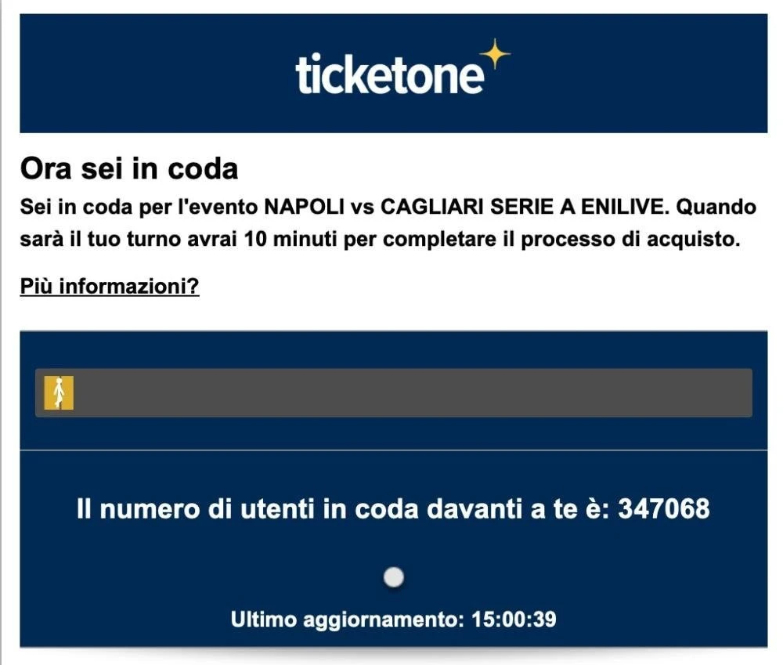Open the Più informazioni link
The height and width of the screenshot is (665, 783).
pyautogui.click(x=110, y=287)
